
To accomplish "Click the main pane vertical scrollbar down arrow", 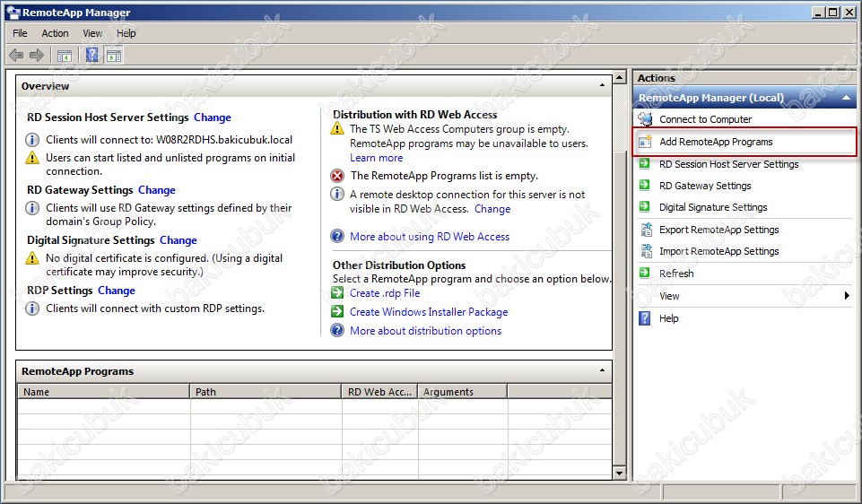I will coord(620,473).
